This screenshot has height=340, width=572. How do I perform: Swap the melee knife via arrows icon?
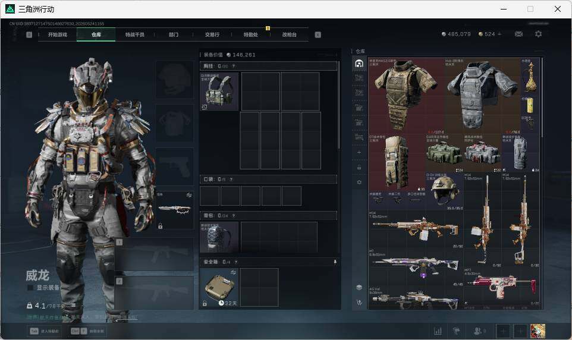coord(189,195)
